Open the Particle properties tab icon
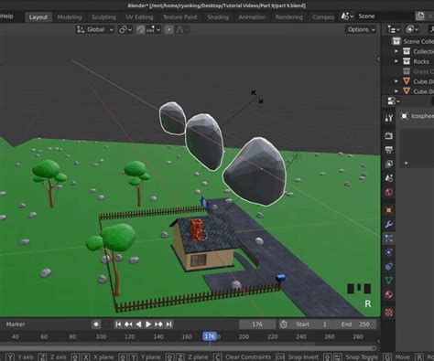 point(389,239)
